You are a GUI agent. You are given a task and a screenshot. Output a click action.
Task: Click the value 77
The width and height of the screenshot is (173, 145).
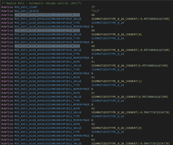point(93,7)
